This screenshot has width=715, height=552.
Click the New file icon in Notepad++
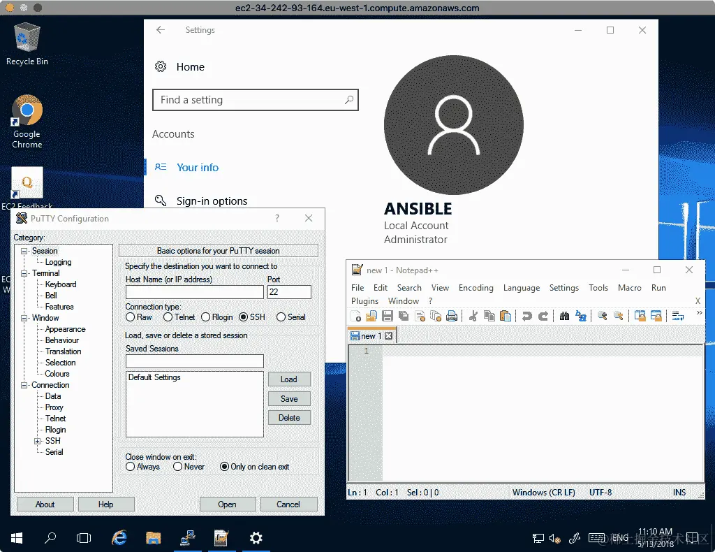355,316
